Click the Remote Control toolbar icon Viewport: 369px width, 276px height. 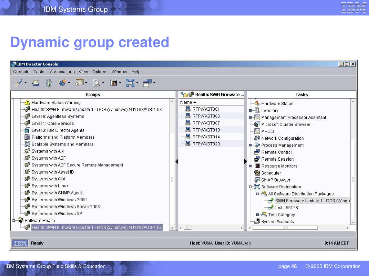tap(147, 83)
